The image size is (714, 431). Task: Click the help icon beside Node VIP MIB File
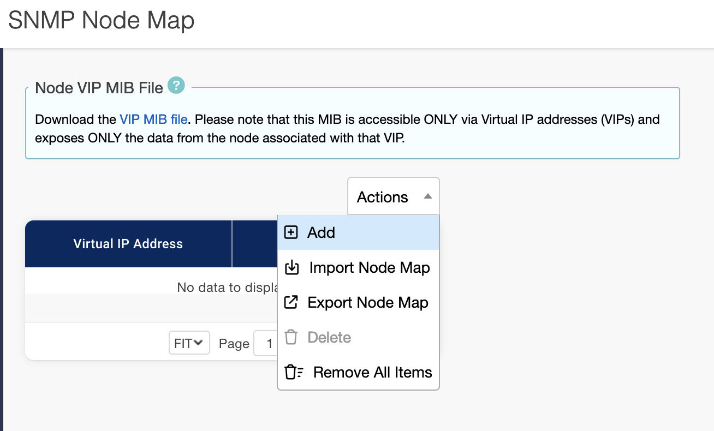tap(176, 86)
